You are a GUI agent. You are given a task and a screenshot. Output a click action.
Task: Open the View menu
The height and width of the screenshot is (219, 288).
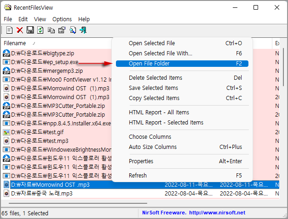click(x=40, y=19)
